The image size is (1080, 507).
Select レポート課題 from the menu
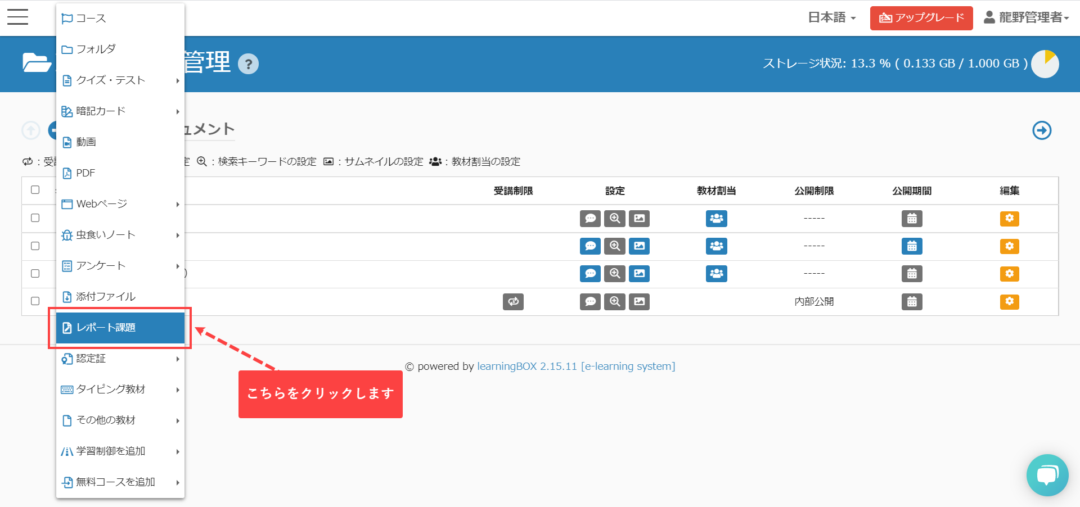[x=120, y=328]
